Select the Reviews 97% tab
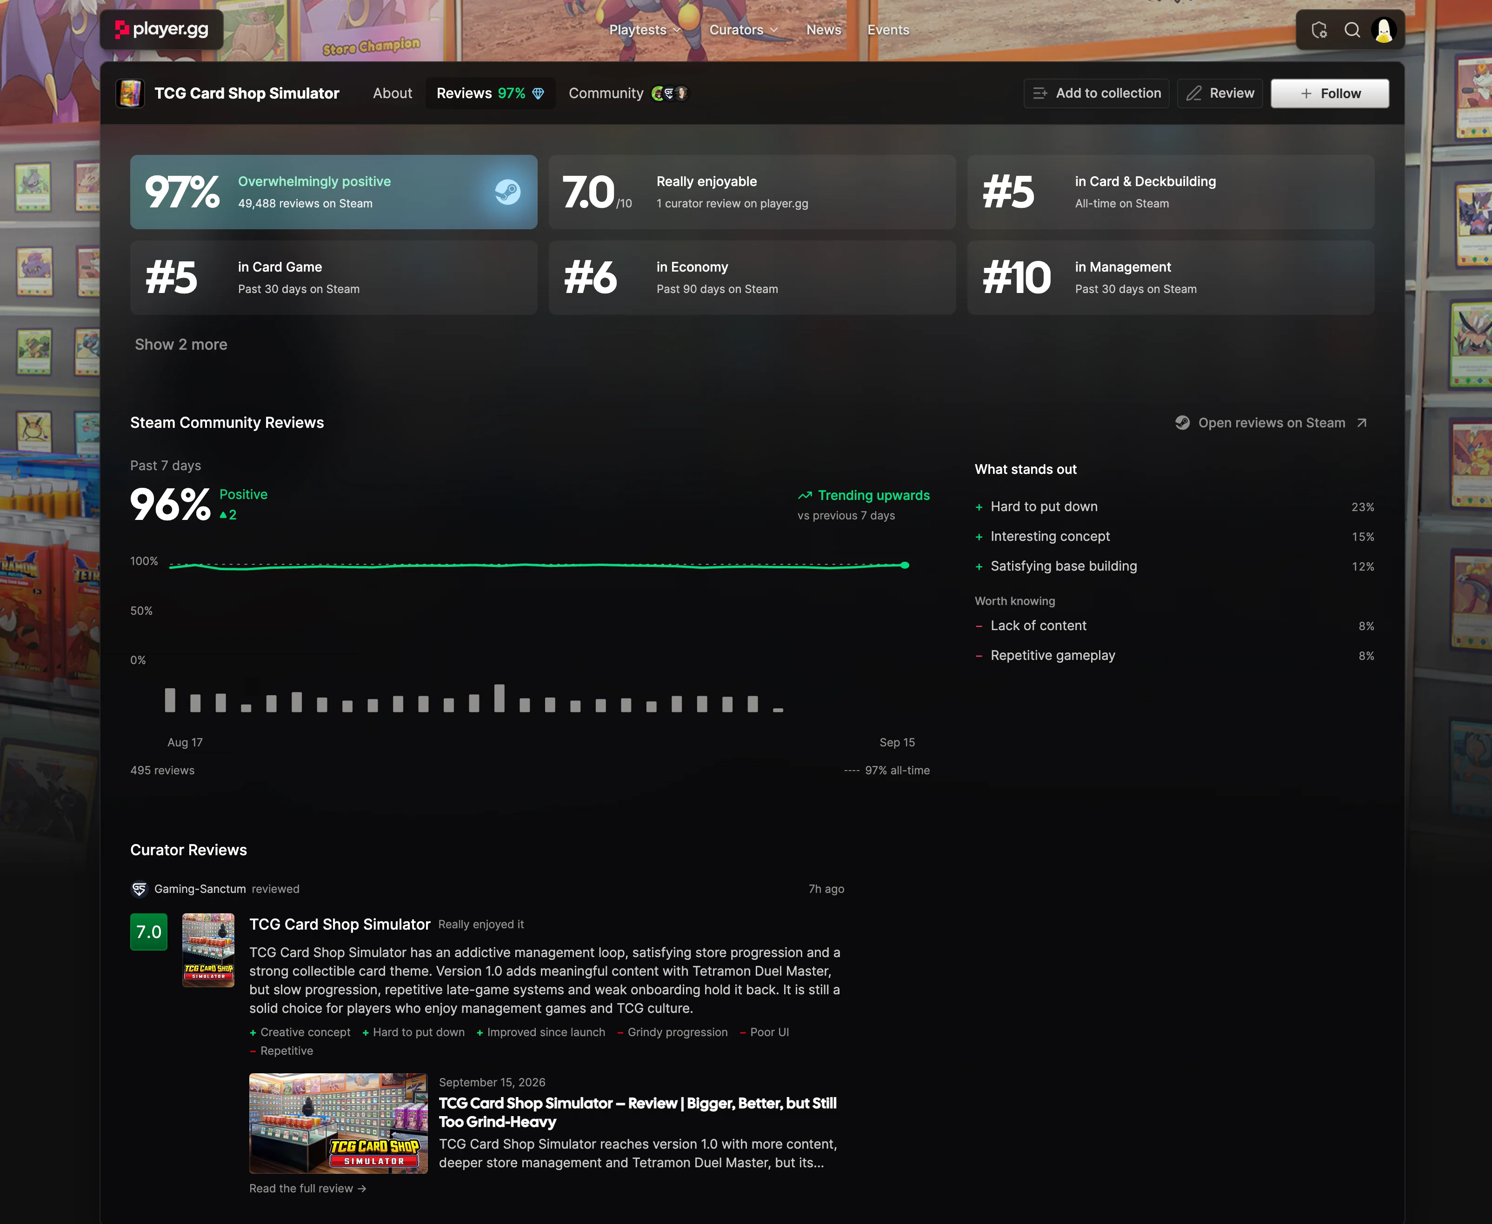The image size is (1492, 1224). (490, 93)
